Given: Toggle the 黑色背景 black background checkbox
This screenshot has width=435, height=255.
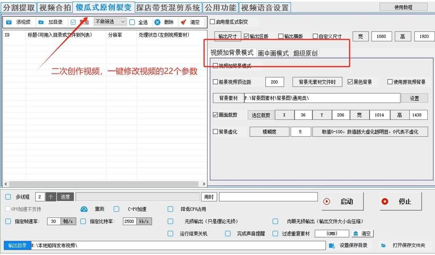Looking at the screenshot, I should (350, 82).
